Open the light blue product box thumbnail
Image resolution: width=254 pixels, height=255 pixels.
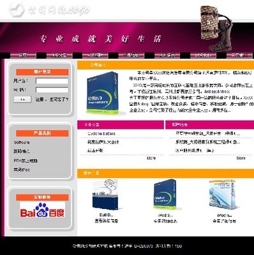point(223,194)
